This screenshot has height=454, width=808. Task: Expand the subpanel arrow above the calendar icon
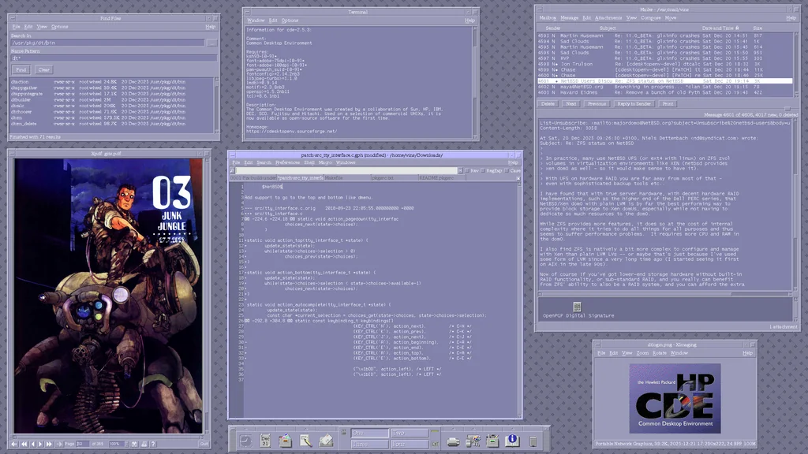click(x=265, y=428)
